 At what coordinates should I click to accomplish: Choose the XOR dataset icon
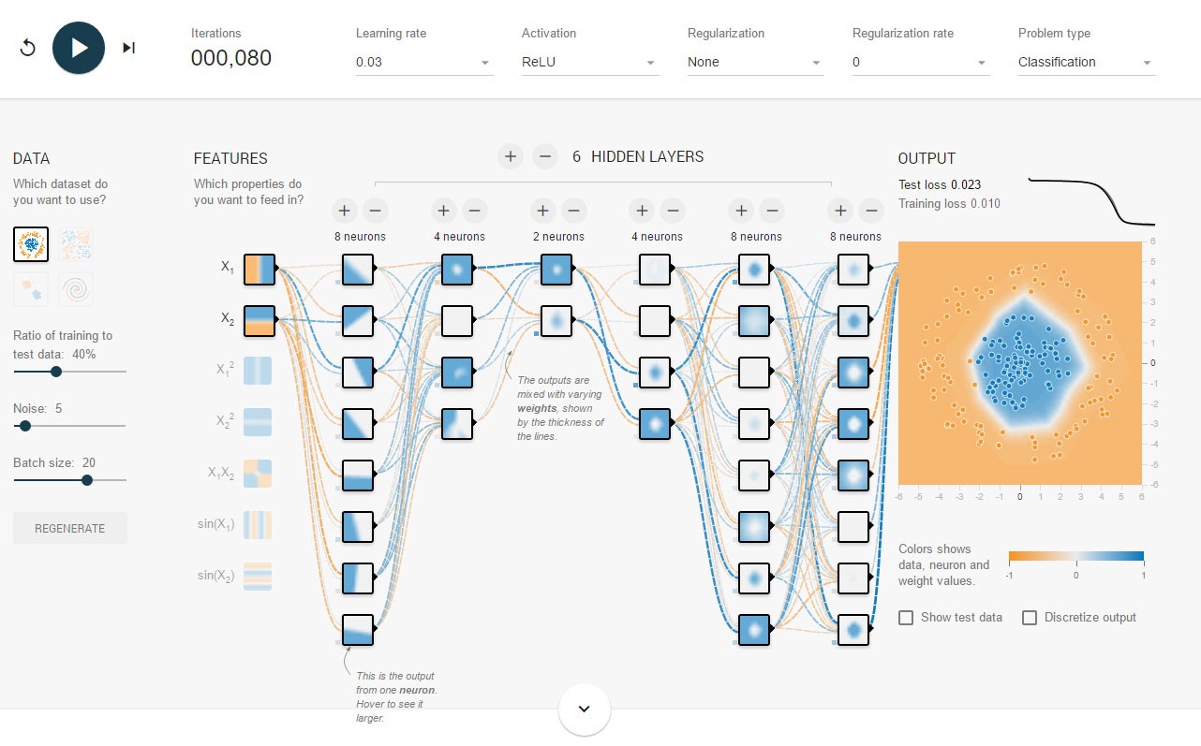point(77,244)
